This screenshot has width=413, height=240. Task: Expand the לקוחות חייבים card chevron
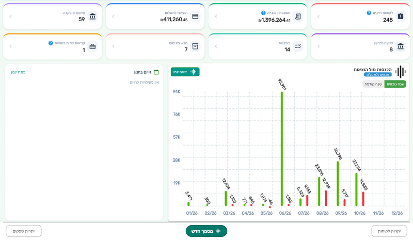[x=319, y=17]
